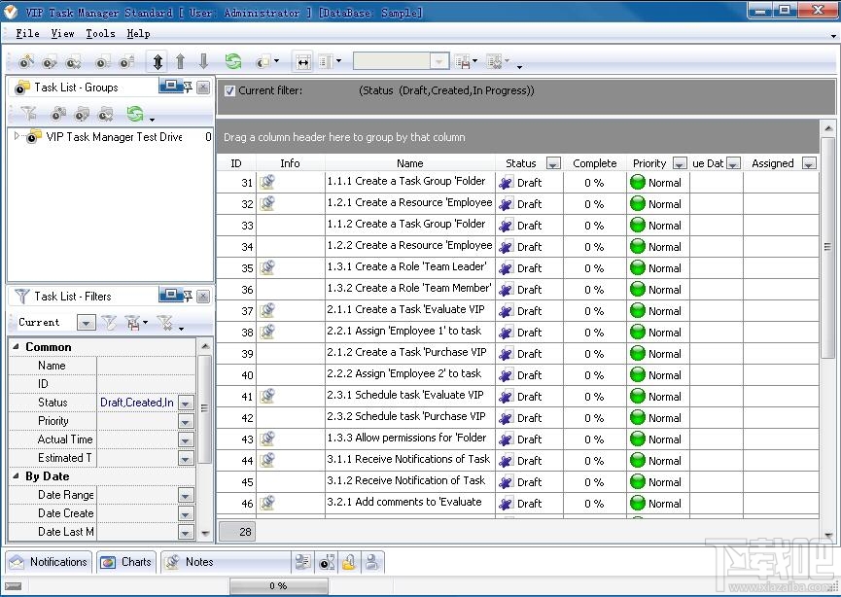Viewport: 841px width, 597px height.
Task: Sort by the Info column header
Action: [290, 163]
